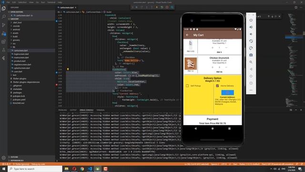Open the Windows Start menu
The width and height of the screenshot is (305, 172).
pyautogui.click(x=4, y=169)
